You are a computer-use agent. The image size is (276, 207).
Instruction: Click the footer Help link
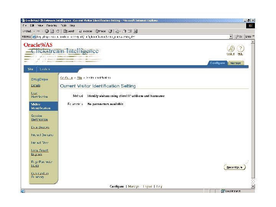[159, 186]
